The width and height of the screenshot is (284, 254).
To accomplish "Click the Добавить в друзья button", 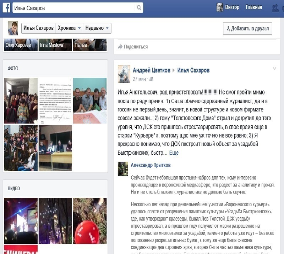I will click(247, 29).
